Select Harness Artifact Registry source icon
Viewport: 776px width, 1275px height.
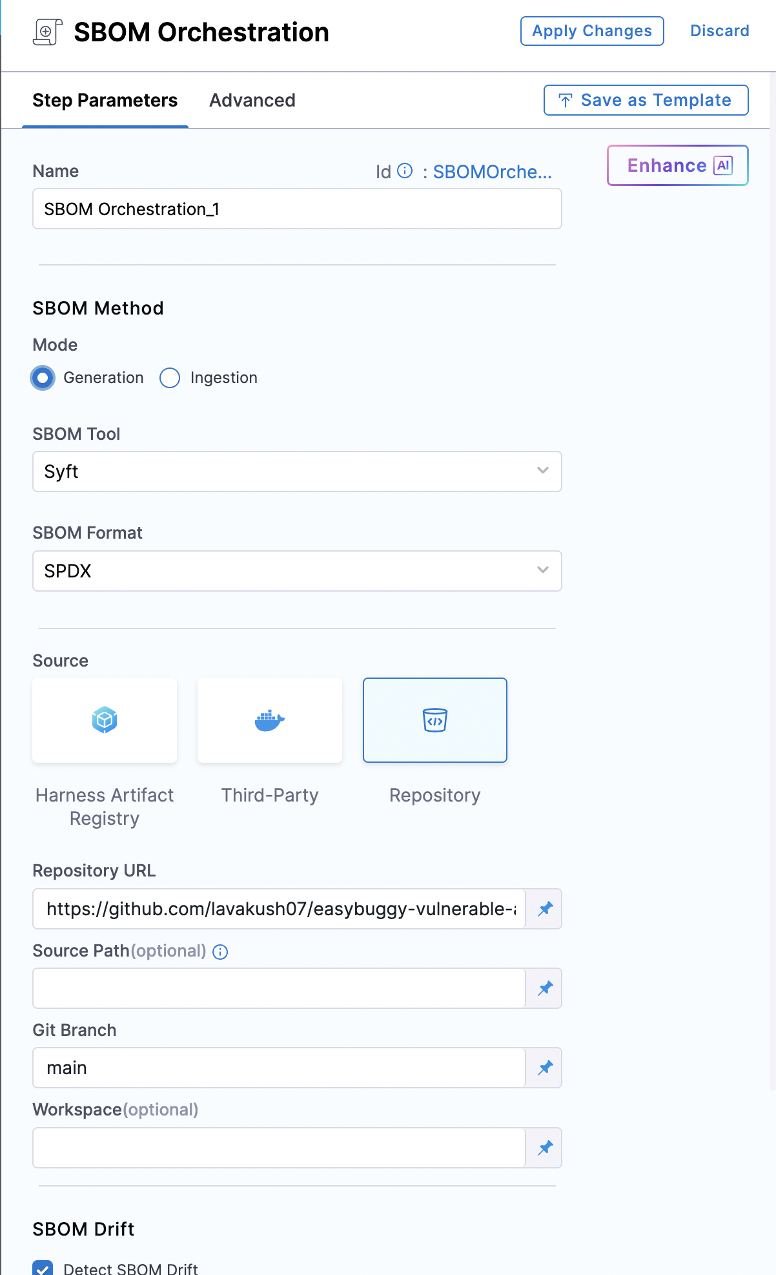point(105,720)
